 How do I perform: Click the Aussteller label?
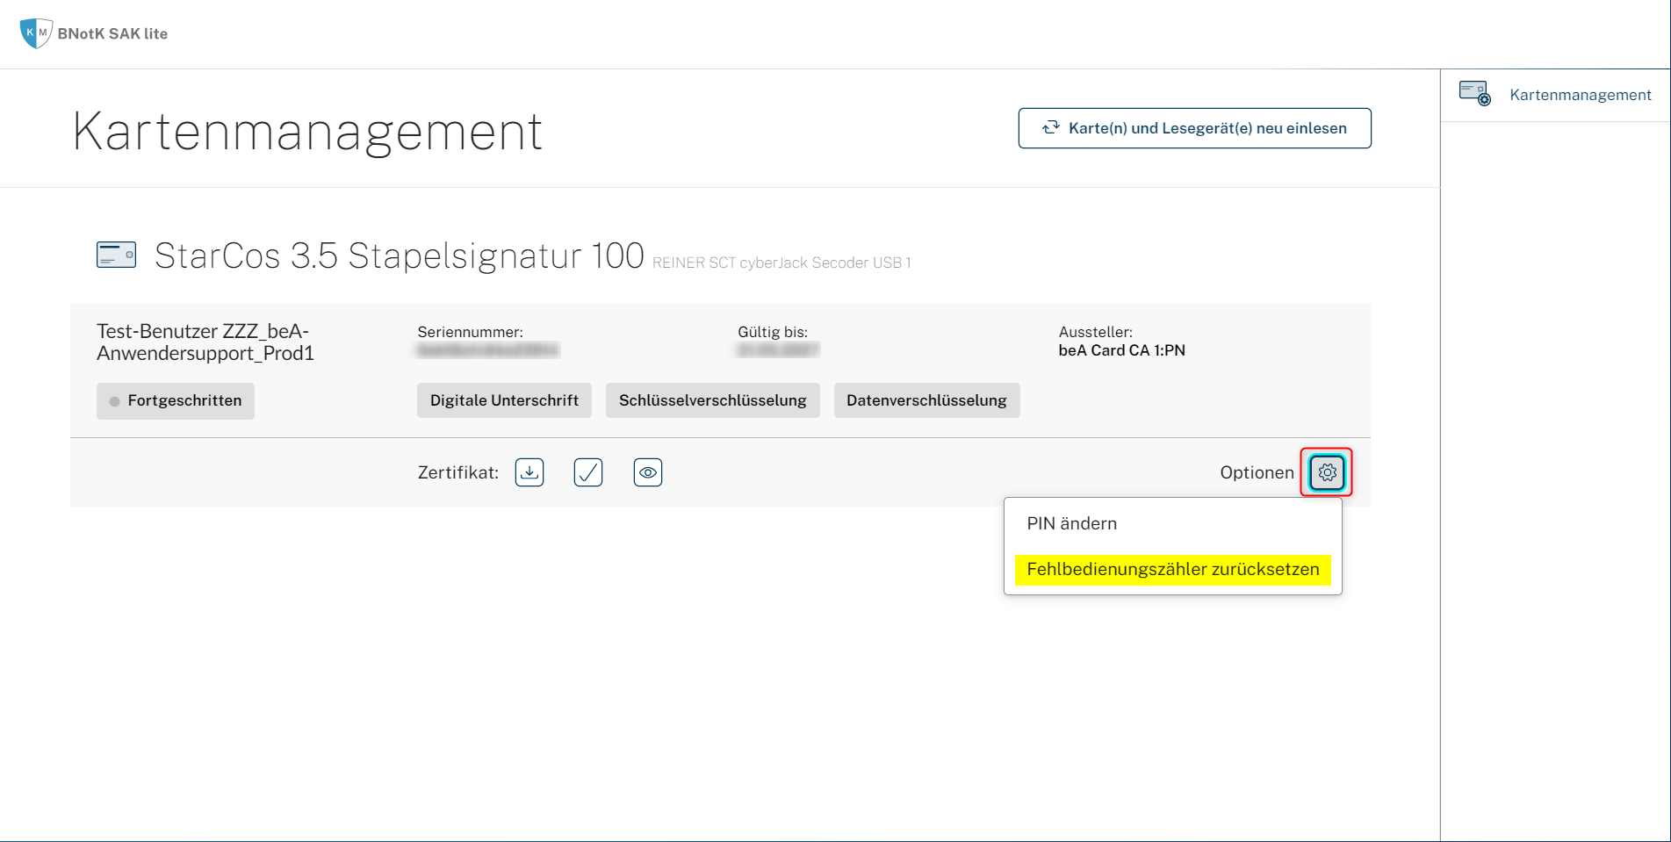(1095, 332)
